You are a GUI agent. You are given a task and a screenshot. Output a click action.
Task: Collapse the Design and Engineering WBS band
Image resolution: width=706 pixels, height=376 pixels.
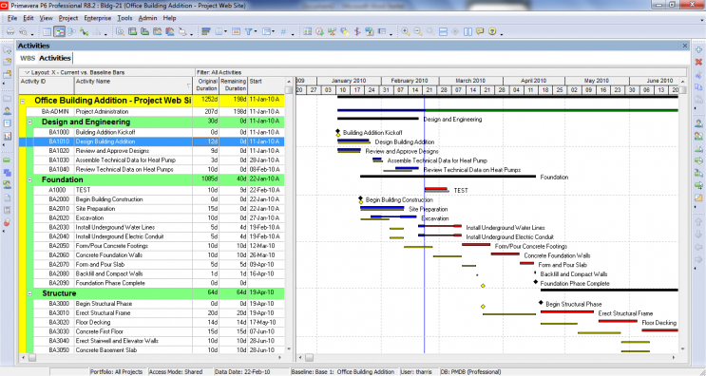tap(30, 122)
